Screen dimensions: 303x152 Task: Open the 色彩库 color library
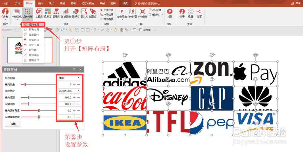click(48, 13)
